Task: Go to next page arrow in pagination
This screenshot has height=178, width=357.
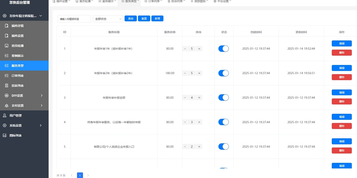Action: point(88,175)
